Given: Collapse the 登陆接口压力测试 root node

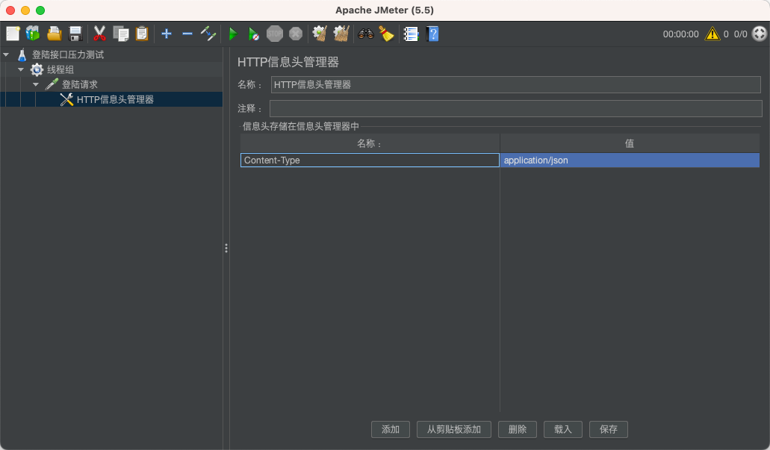Looking at the screenshot, I should [x=7, y=54].
